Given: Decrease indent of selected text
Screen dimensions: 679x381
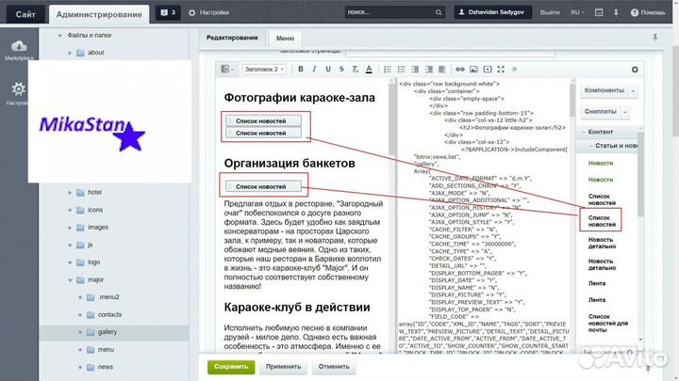Looking at the screenshot, I should point(415,69).
